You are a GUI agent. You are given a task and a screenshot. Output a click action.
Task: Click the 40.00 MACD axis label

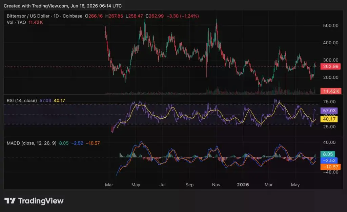point(329,142)
